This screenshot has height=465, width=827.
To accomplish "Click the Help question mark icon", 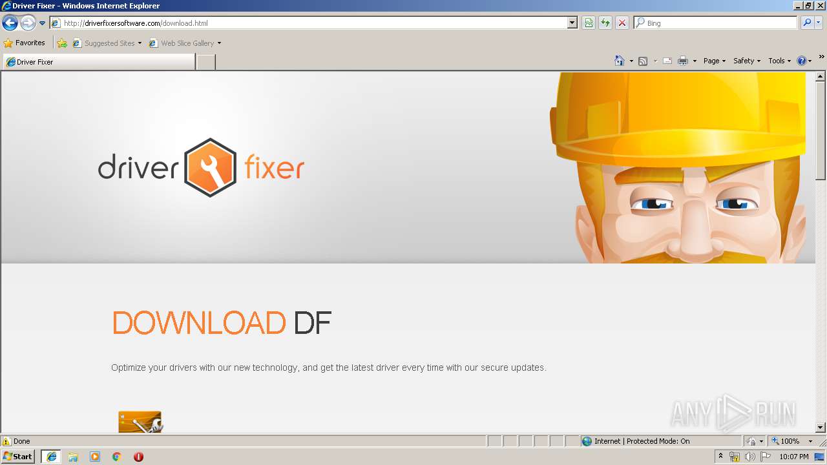I will click(x=802, y=61).
